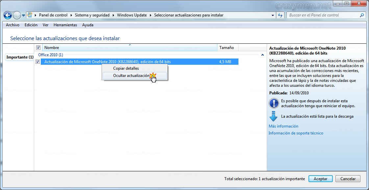This screenshot has width=369, height=190.
Task: Open the Ayuda menu
Action: point(88,25)
